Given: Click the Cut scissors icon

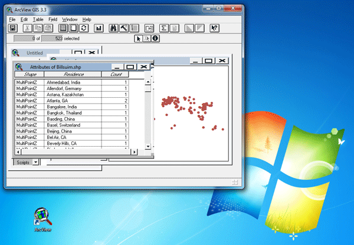Looking at the screenshot, I should (x=27, y=28).
